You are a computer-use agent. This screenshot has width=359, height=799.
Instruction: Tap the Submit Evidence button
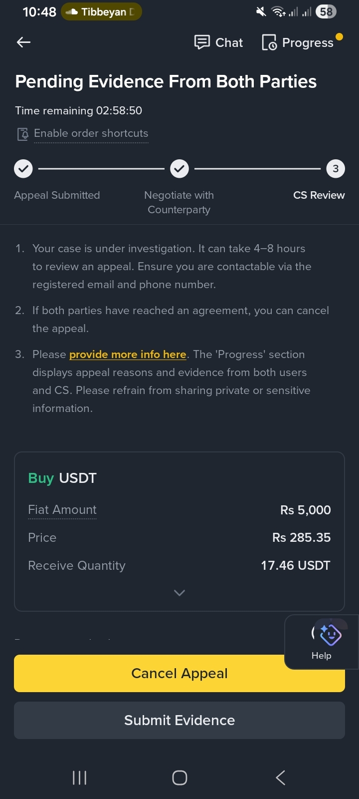179,720
